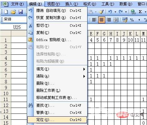147x125 pixels.
Task: Expand the toolbar Undo dropdown arrow
Action: click(x=115, y=12)
